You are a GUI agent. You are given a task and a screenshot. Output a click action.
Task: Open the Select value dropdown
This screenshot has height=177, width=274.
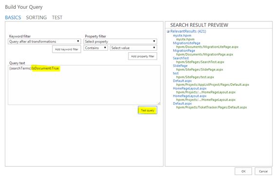pyautogui.click(x=133, y=48)
